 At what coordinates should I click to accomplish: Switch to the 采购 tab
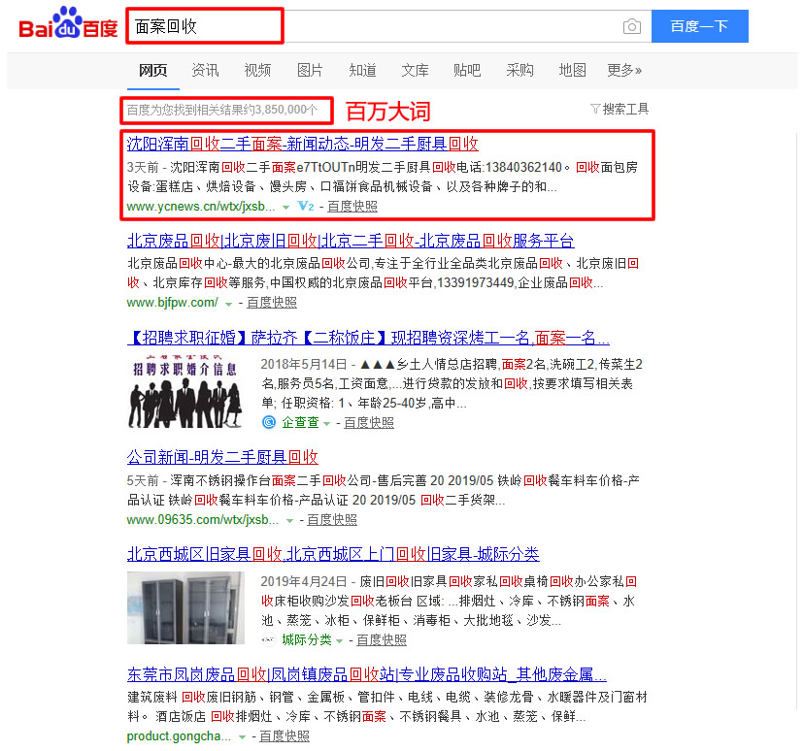point(519,70)
